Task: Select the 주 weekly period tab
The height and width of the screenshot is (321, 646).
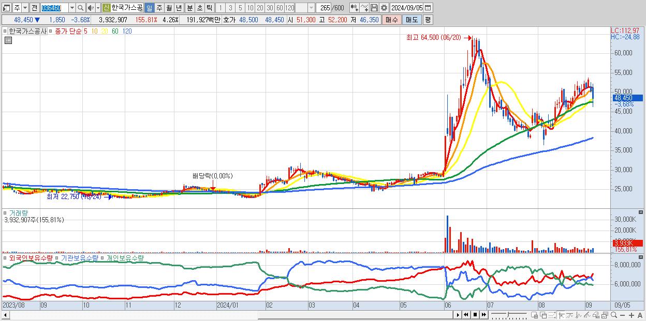Action: tap(159, 8)
